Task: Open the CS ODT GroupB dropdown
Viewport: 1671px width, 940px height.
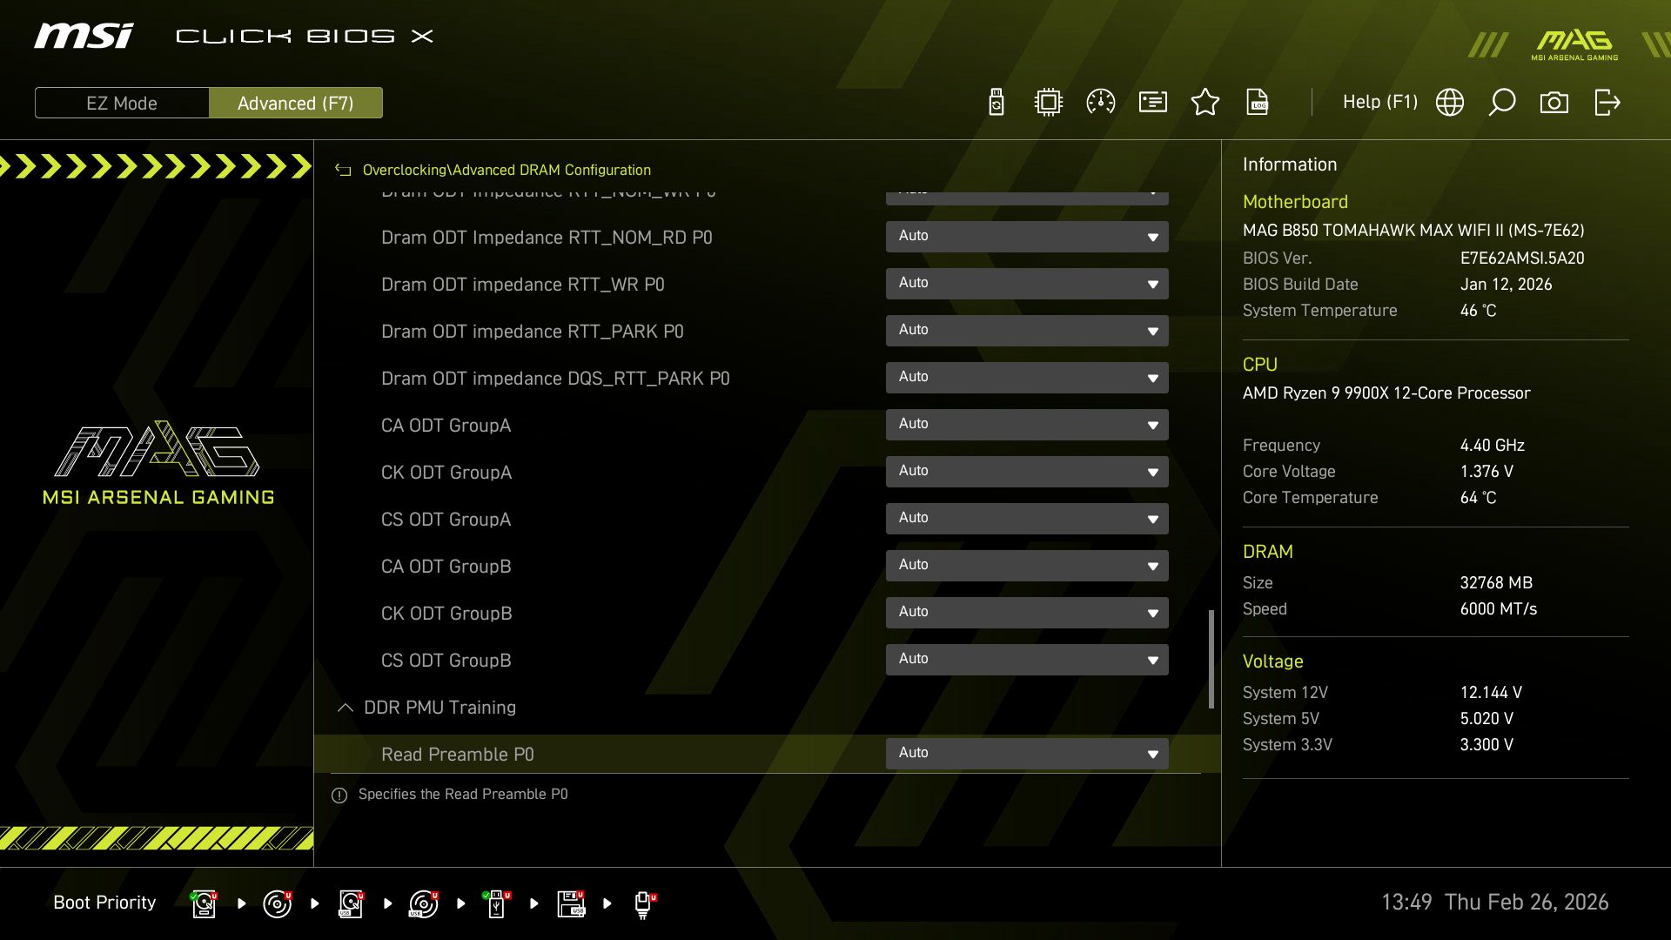Action: click(x=1027, y=659)
